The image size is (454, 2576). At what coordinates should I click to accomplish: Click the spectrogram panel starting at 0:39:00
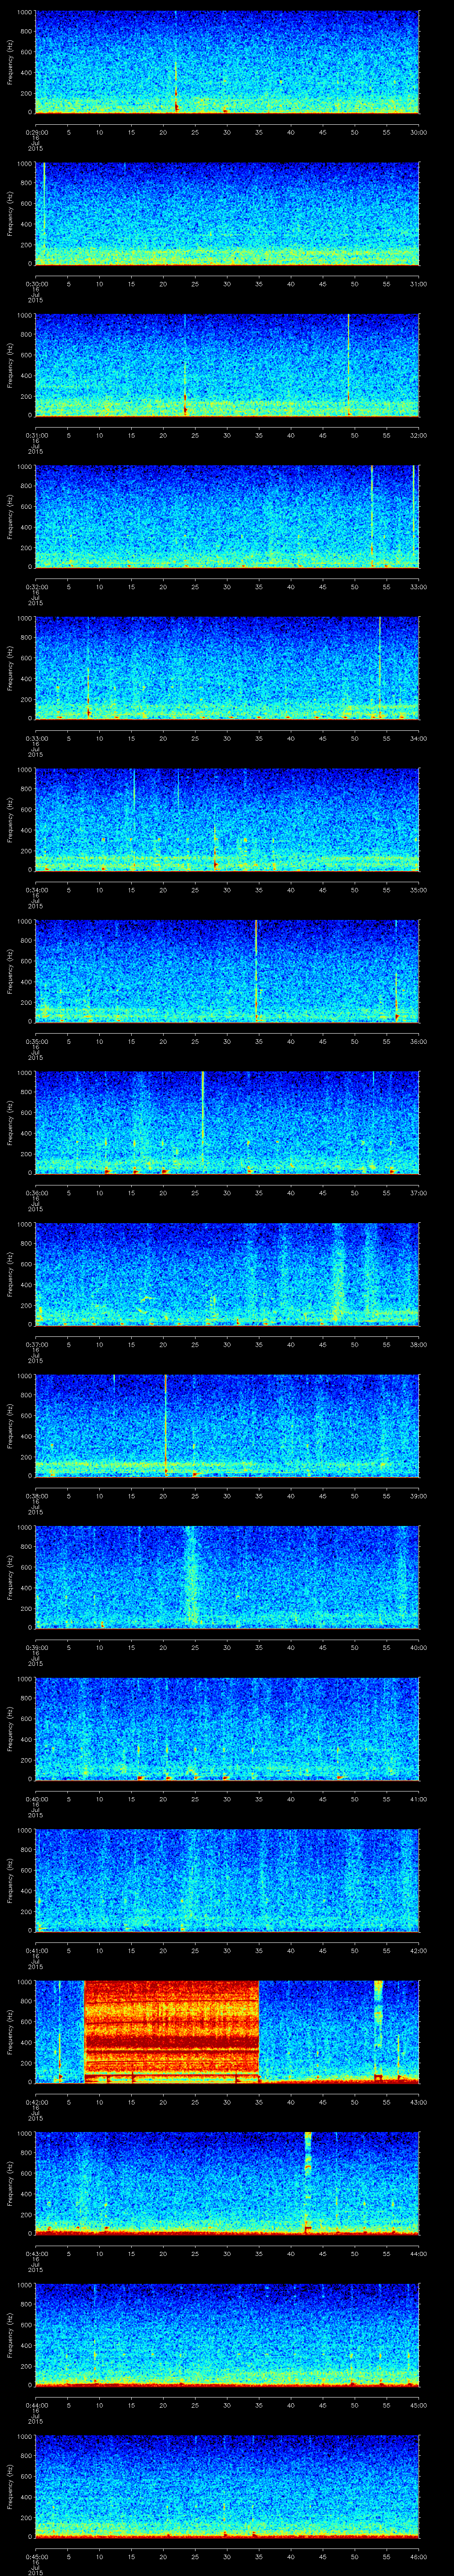click(x=227, y=1577)
